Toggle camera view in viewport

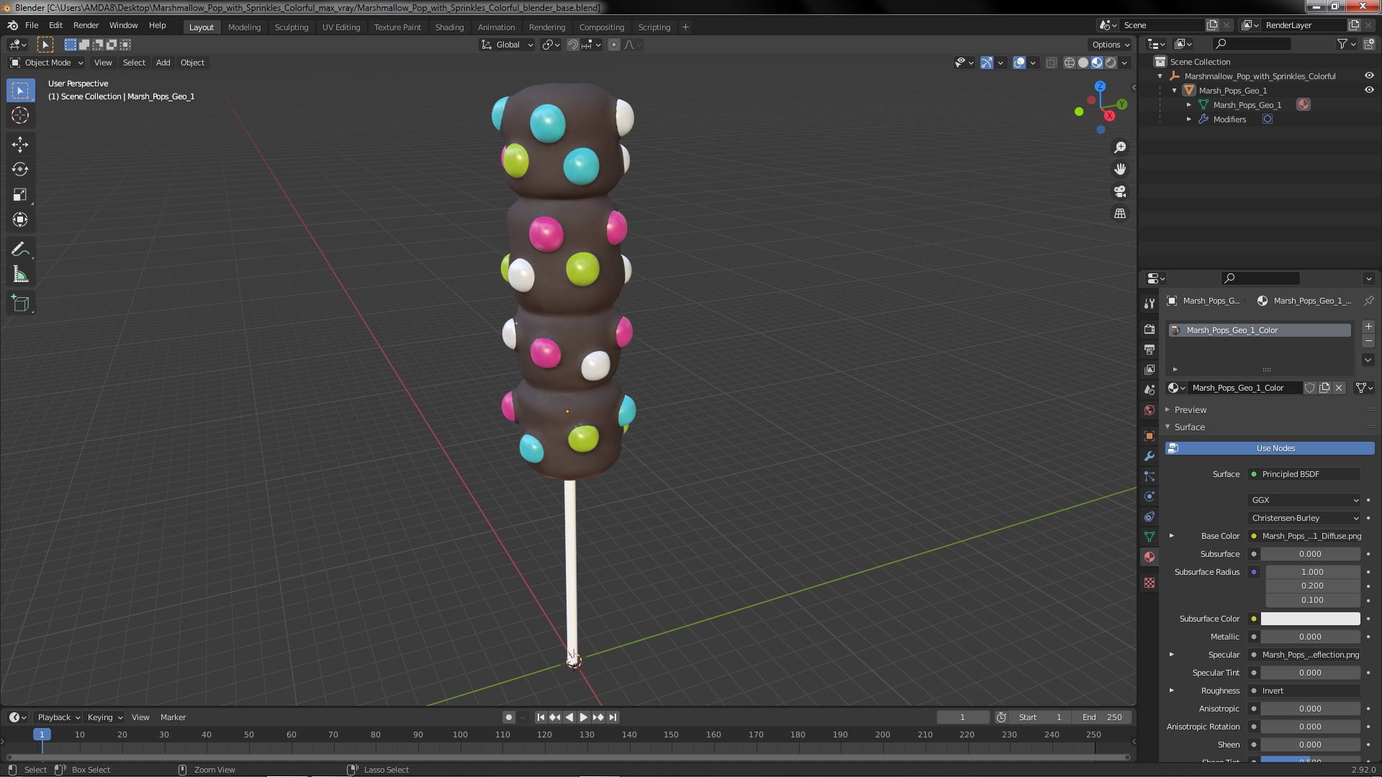[1120, 191]
